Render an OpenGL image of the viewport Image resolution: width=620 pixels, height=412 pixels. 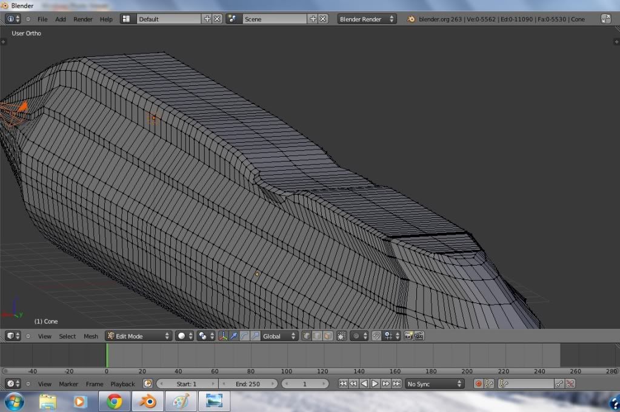tap(408, 336)
